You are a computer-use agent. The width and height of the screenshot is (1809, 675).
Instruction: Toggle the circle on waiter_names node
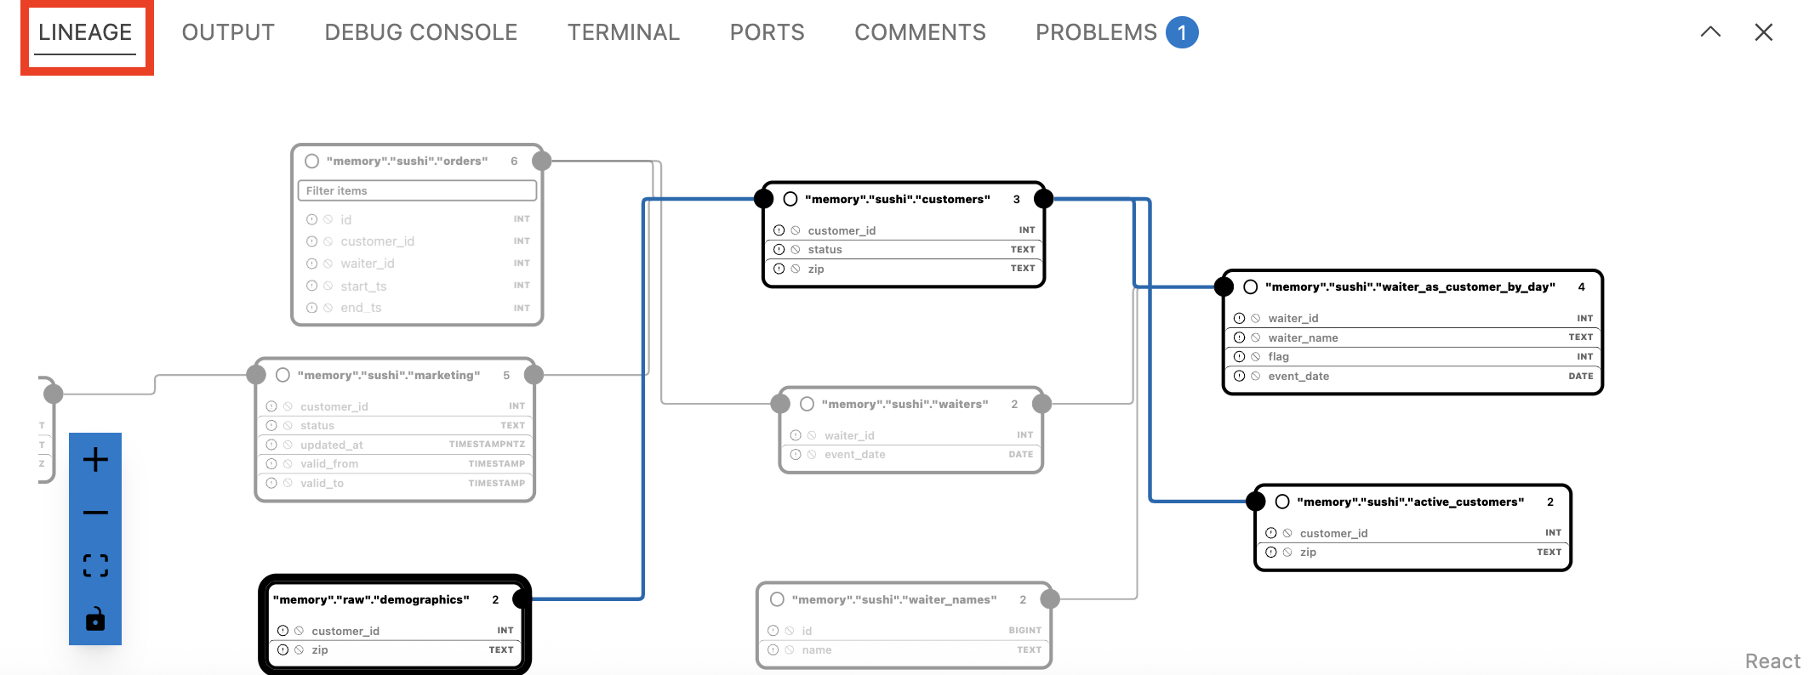pyautogui.click(x=777, y=599)
